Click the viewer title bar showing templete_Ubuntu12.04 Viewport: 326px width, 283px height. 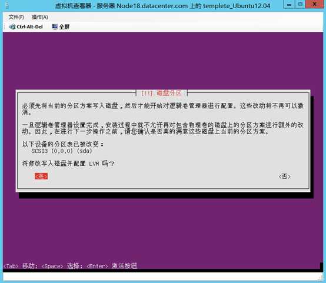click(x=162, y=6)
